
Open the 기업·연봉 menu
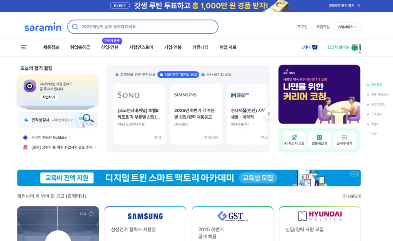(172, 47)
